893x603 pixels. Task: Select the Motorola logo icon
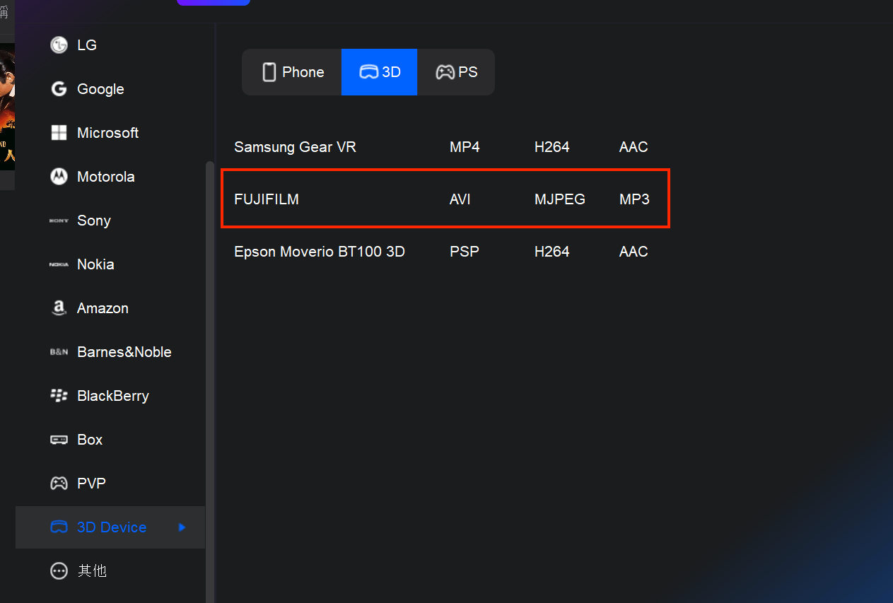(x=59, y=177)
